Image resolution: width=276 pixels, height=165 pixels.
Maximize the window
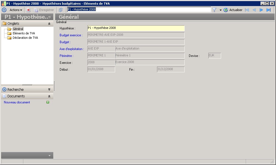[x=267, y=4]
